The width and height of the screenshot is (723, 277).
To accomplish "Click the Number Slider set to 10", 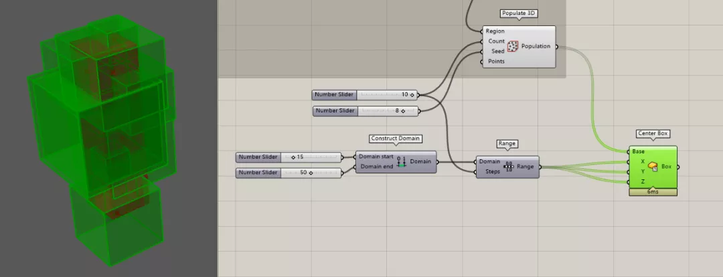I will (364, 95).
